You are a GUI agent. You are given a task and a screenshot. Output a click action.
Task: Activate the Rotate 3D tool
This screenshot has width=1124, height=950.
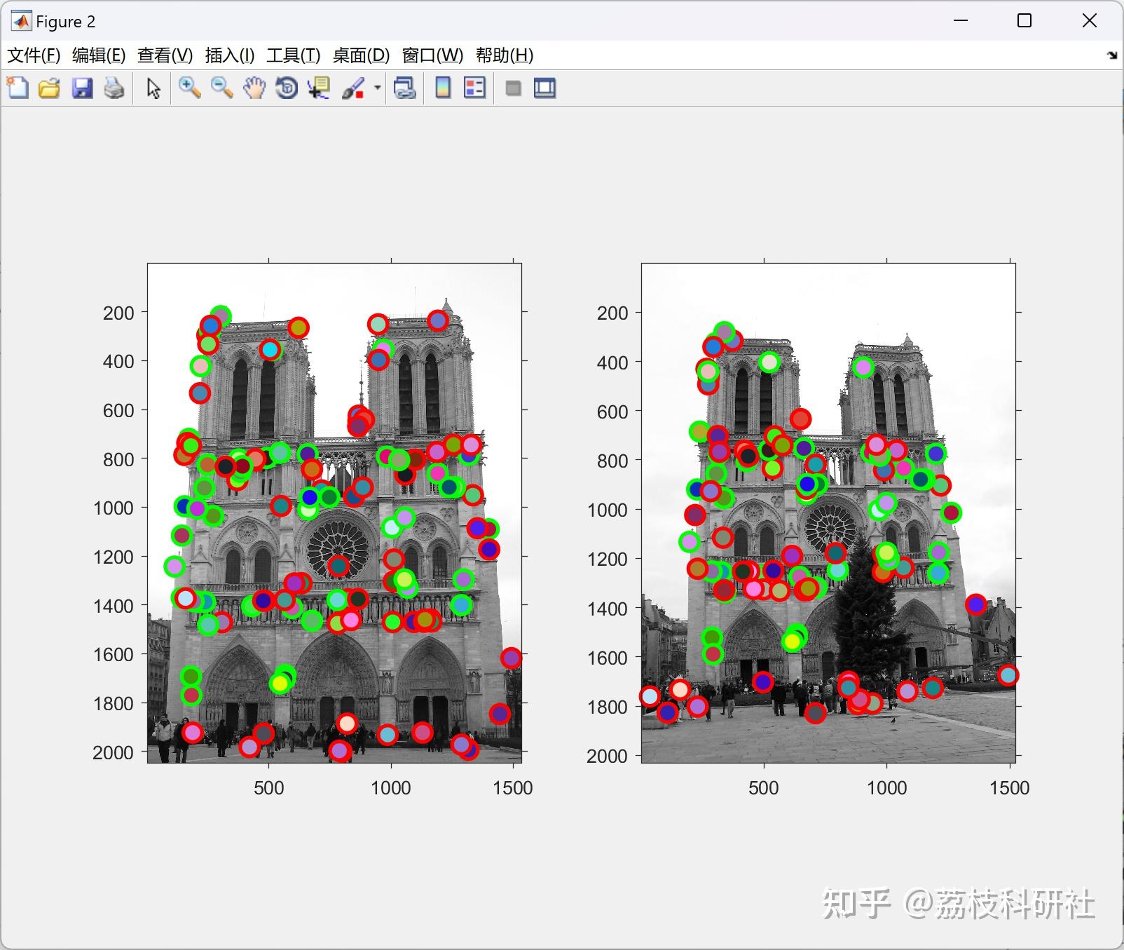click(285, 88)
